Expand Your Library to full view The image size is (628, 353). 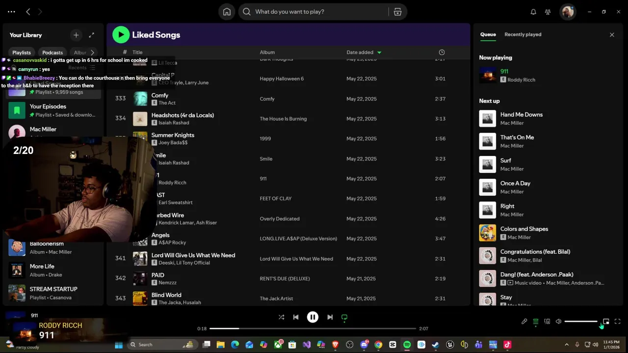pos(91,35)
